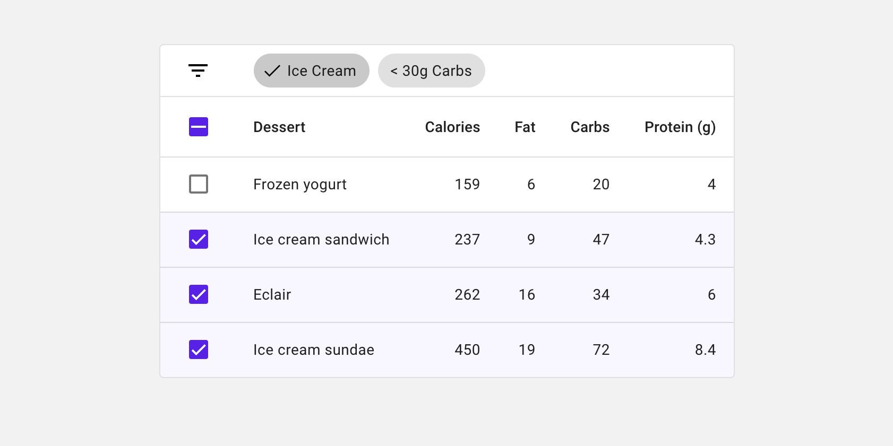Screen dimensions: 893x446
Task: Deselect the Ice cream sundae checkbox
Action: (x=199, y=349)
